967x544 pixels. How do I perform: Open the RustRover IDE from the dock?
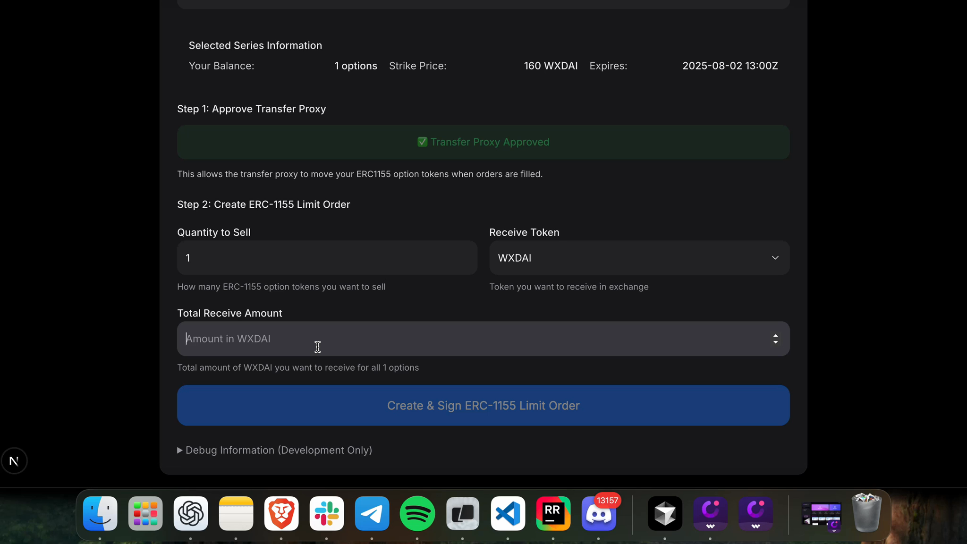553,513
